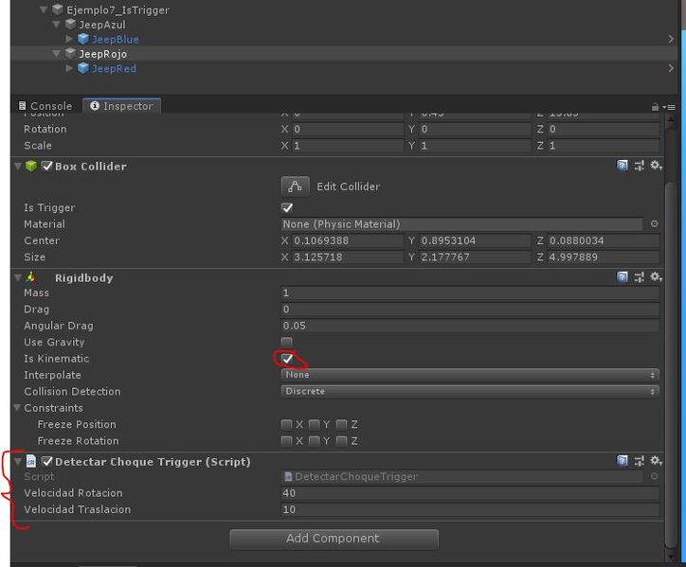Disable Detectar Choque Trigger script checkbox

tap(46, 461)
